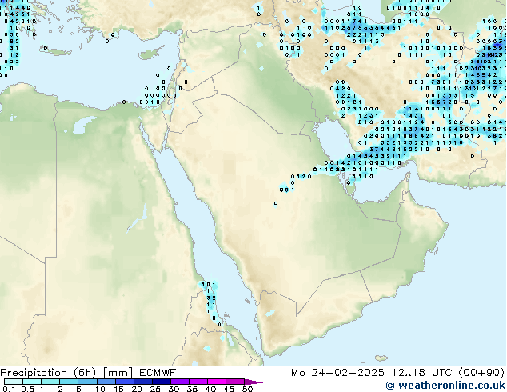Click the '(6h)' interval label

(x=85, y=373)
